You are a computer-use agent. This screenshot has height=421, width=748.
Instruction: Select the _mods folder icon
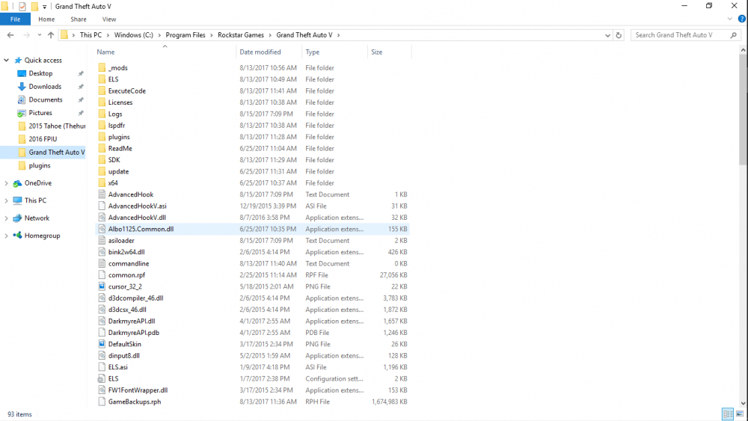point(102,68)
